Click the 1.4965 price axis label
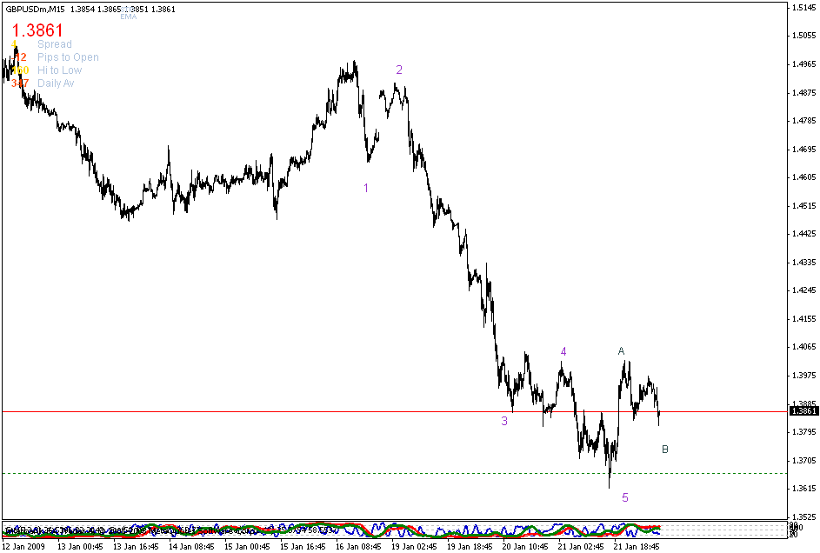 point(804,64)
